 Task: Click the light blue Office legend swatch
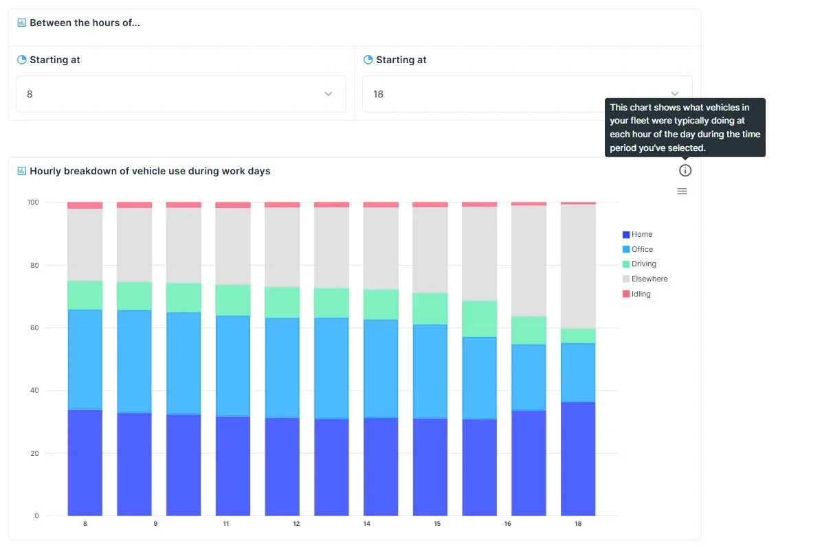pyautogui.click(x=626, y=249)
